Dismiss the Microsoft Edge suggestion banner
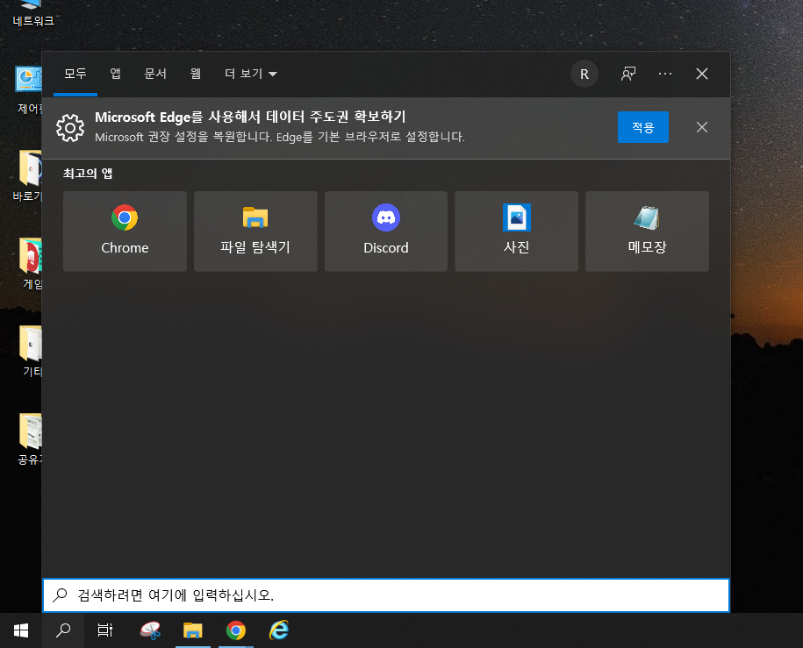 pyautogui.click(x=701, y=127)
